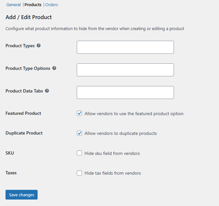The width and height of the screenshot is (219, 206).
Task: Click 'Allow vendors to use the featured product option' text
Action: (x=134, y=114)
